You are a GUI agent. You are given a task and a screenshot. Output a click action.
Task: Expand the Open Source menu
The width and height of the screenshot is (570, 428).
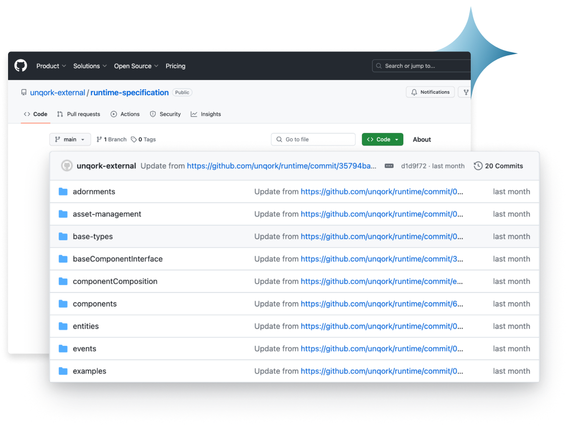point(136,66)
